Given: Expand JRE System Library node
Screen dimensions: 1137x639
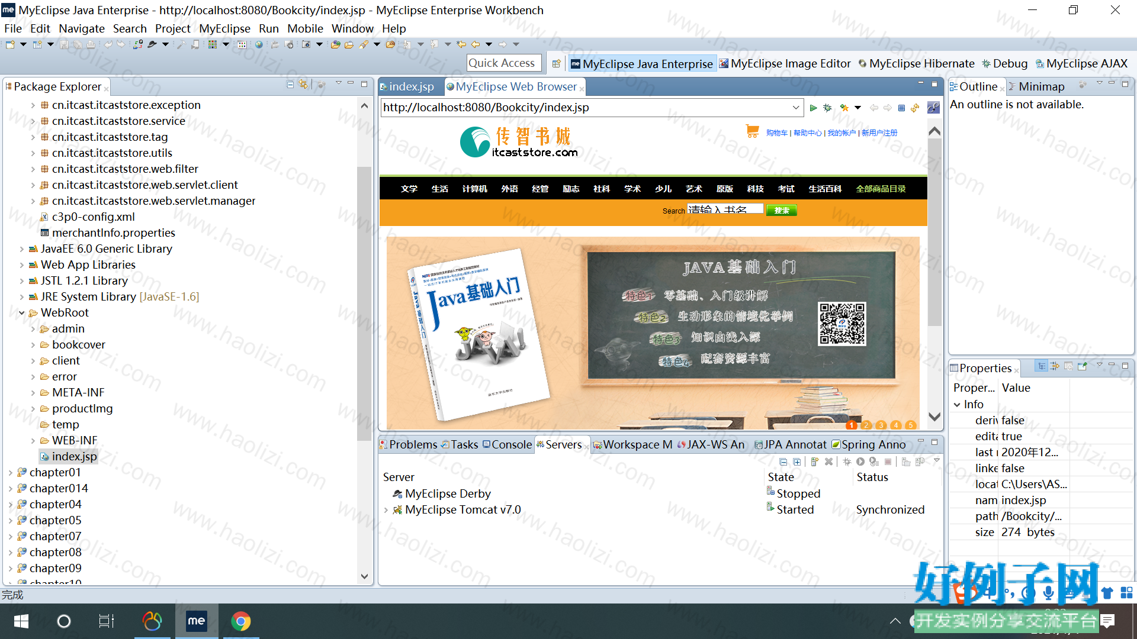Looking at the screenshot, I should point(21,297).
